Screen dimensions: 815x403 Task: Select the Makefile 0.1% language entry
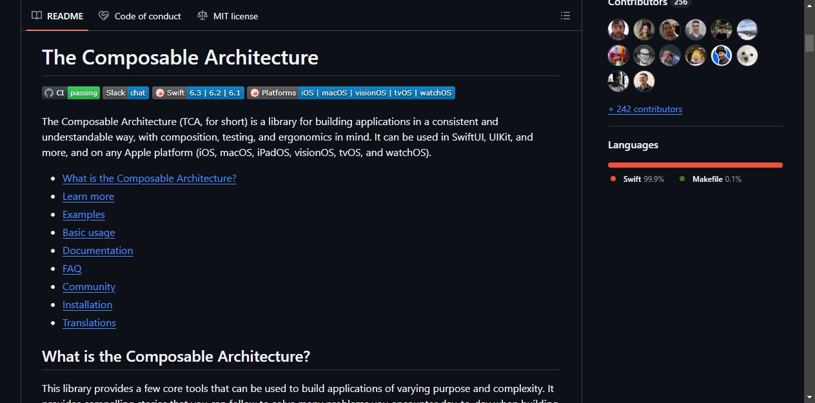pyautogui.click(x=711, y=179)
